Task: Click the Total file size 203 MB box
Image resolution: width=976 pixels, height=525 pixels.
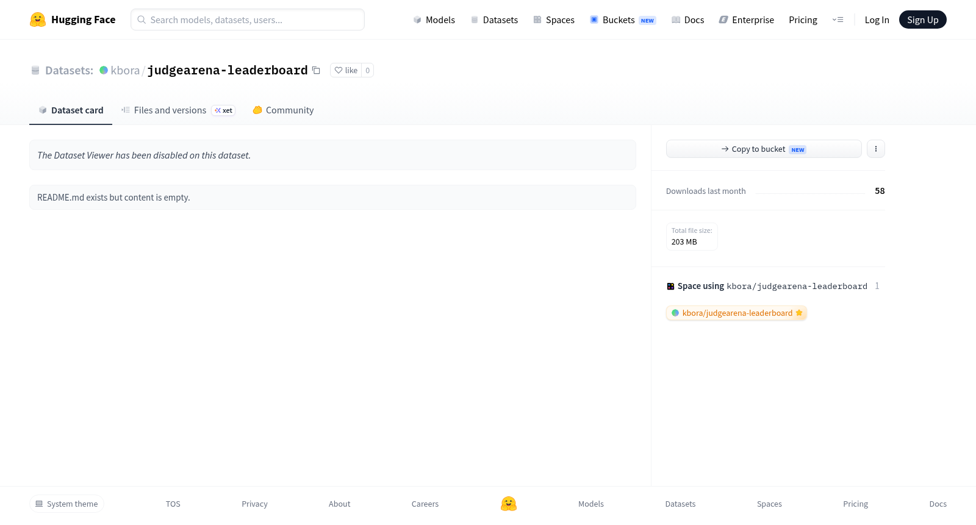Action: pyautogui.click(x=692, y=237)
